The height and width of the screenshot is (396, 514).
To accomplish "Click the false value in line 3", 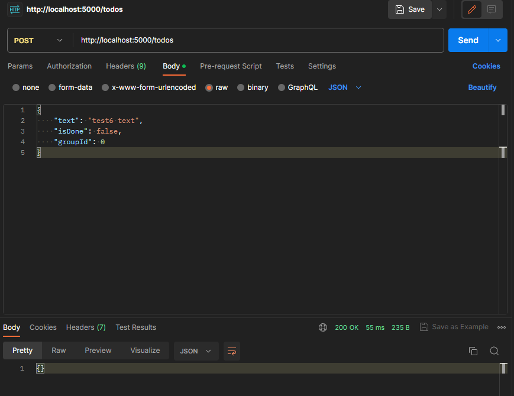I will 107,131.
